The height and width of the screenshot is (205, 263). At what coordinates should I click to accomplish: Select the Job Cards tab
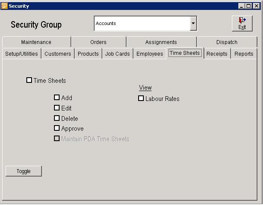pyautogui.click(x=117, y=54)
